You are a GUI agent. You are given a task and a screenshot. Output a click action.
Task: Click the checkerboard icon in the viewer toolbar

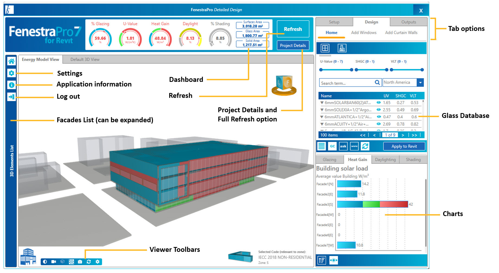click(71, 262)
